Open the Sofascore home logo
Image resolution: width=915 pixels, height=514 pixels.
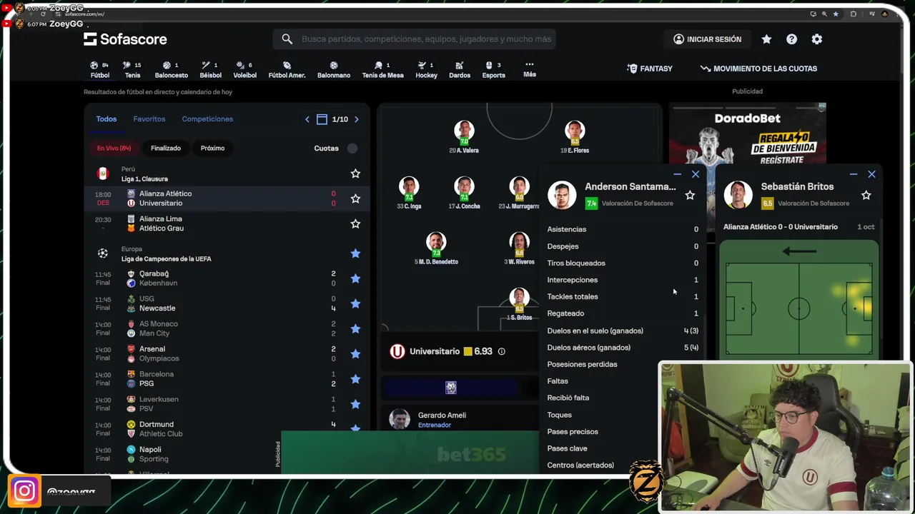click(125, 39)
